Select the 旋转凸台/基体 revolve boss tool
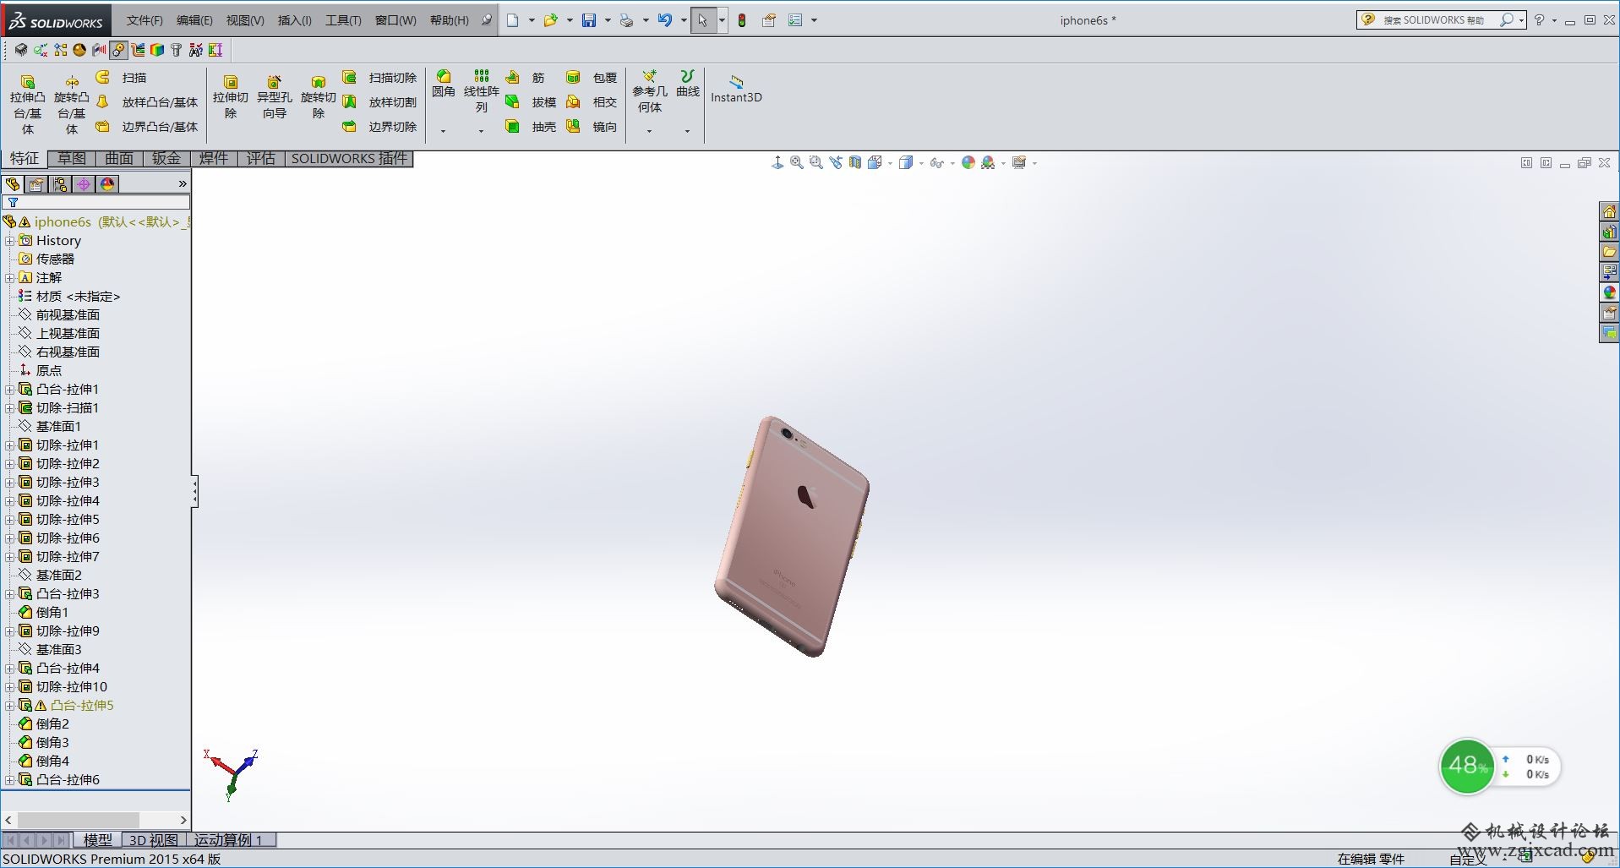This screenshot has width=1620, height=868. pyautogui.click(x=71, y=105)
